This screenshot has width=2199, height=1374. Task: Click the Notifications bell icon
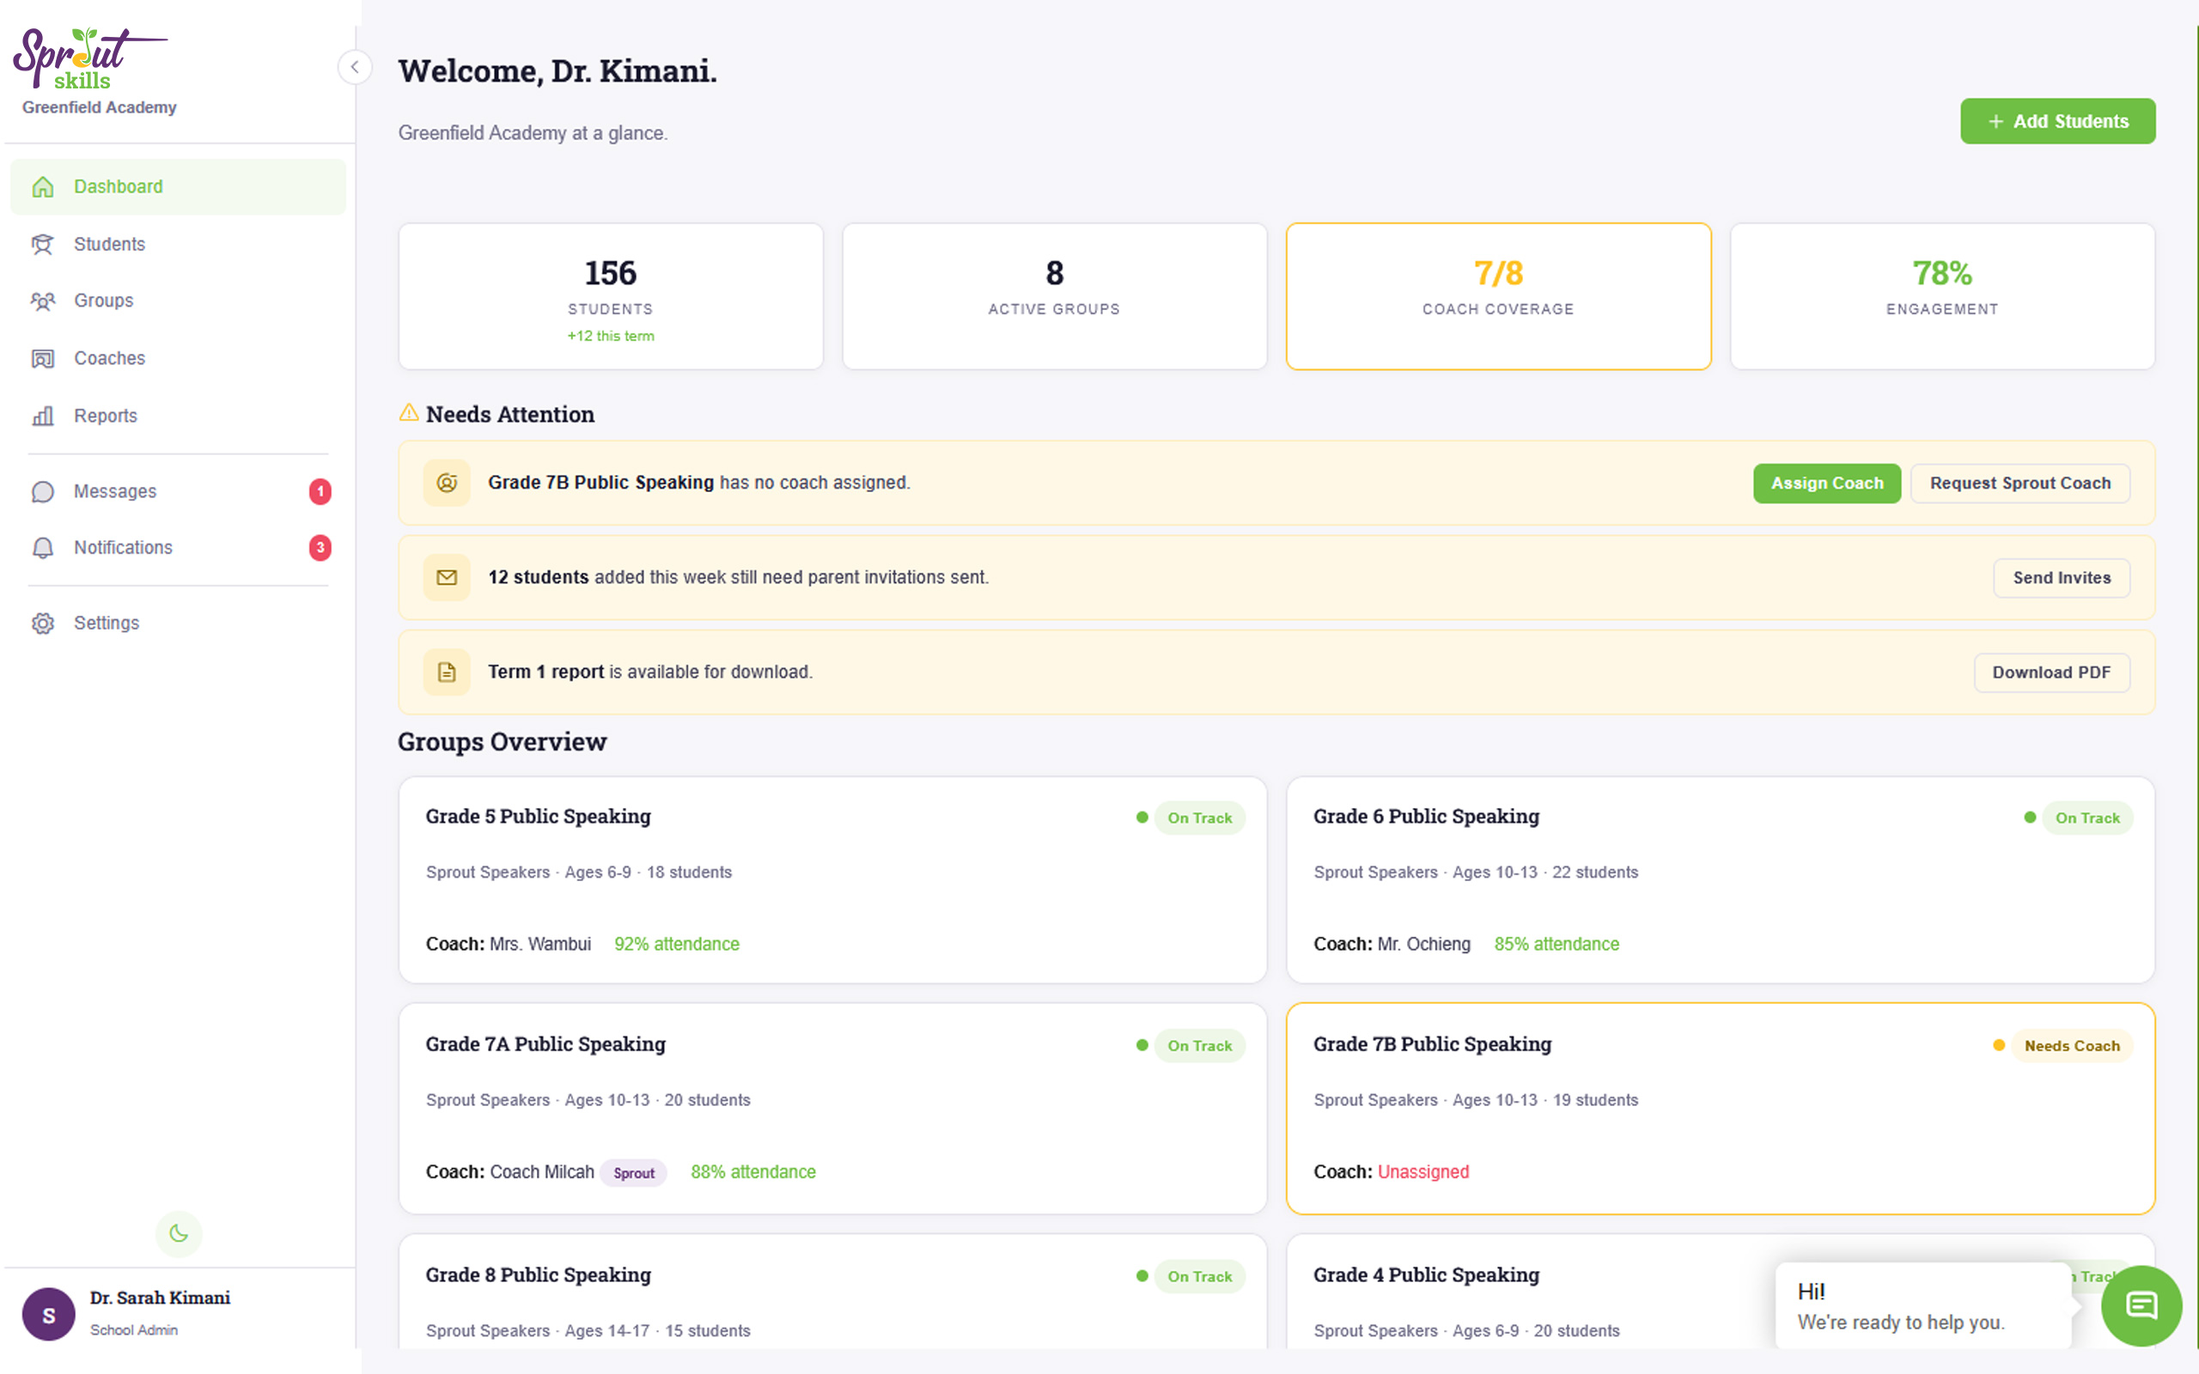[43, 547]
